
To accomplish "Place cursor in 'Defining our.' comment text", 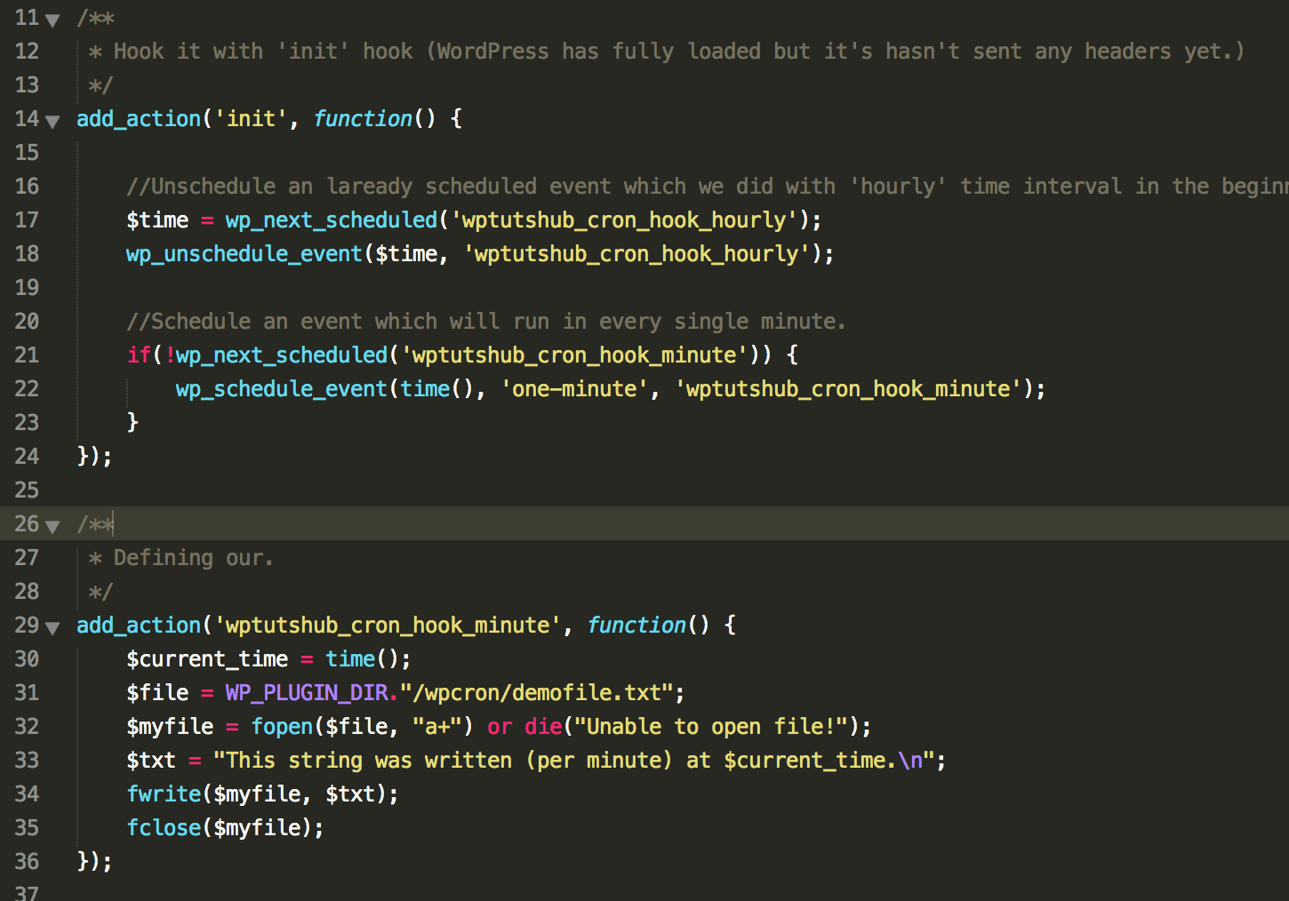I will (193, 558).
